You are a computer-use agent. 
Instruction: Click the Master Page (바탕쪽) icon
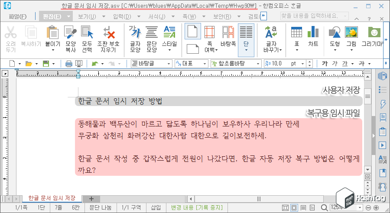[228, 32]
